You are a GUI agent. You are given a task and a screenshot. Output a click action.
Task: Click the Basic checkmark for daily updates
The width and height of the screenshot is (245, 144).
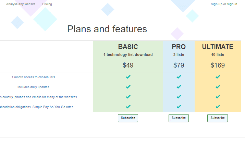128,87
